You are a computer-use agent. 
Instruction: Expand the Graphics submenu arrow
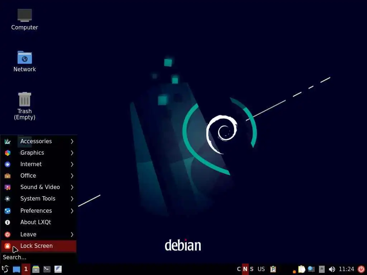click(72, 153)
